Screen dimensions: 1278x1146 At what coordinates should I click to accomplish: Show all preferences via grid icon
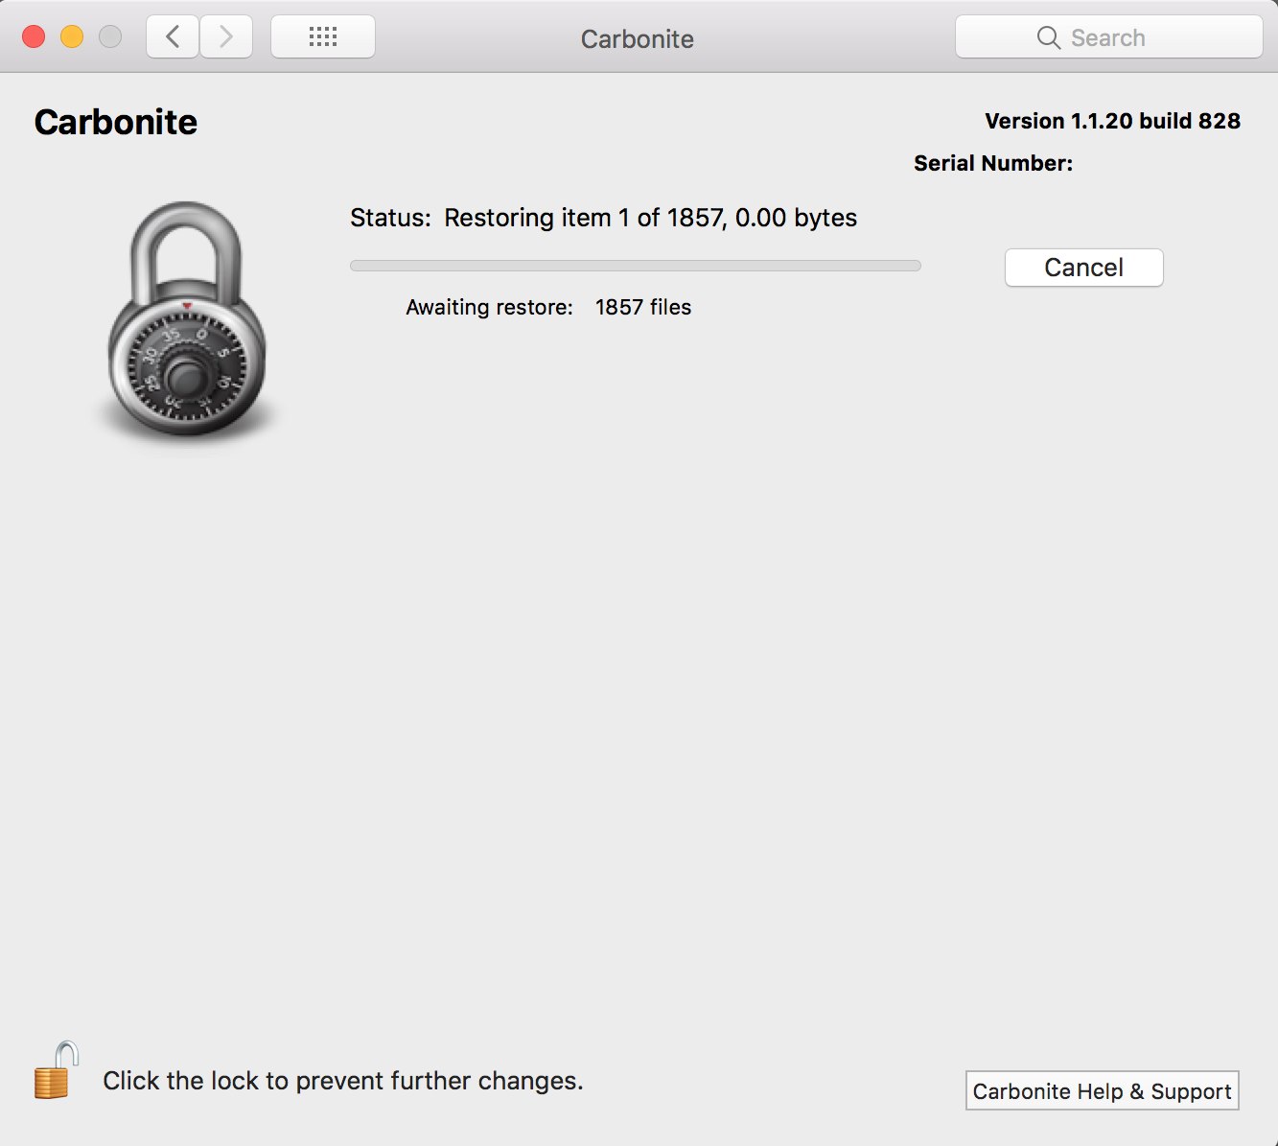tap(323, 37)
